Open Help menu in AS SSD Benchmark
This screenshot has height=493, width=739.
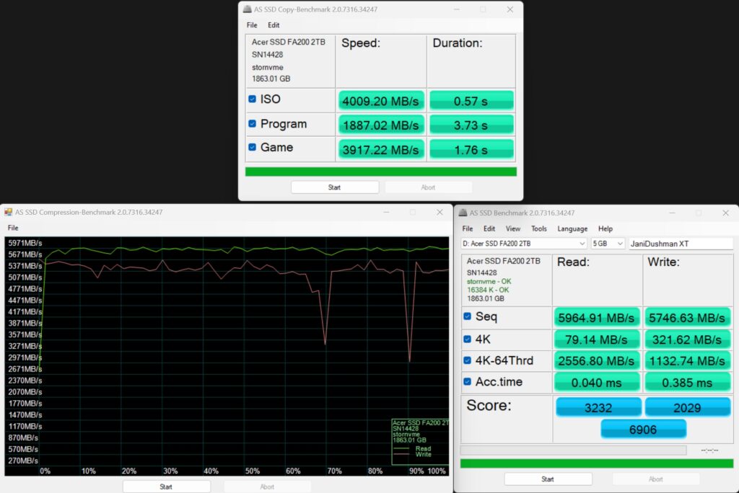point(605,229)
